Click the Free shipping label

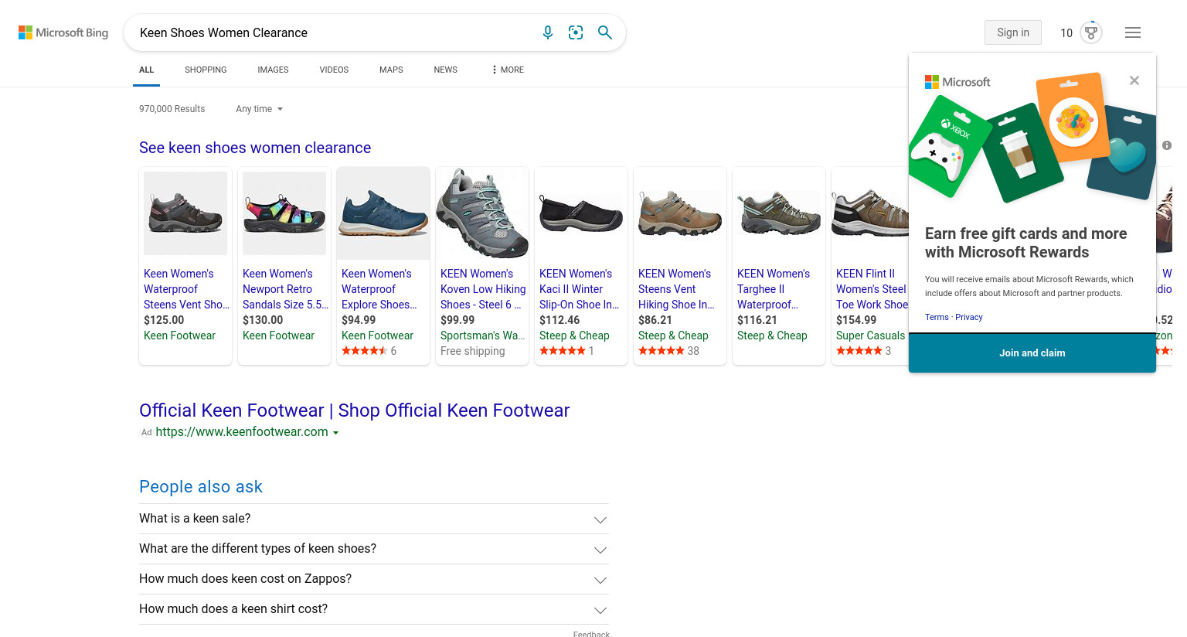pos(472,351)
